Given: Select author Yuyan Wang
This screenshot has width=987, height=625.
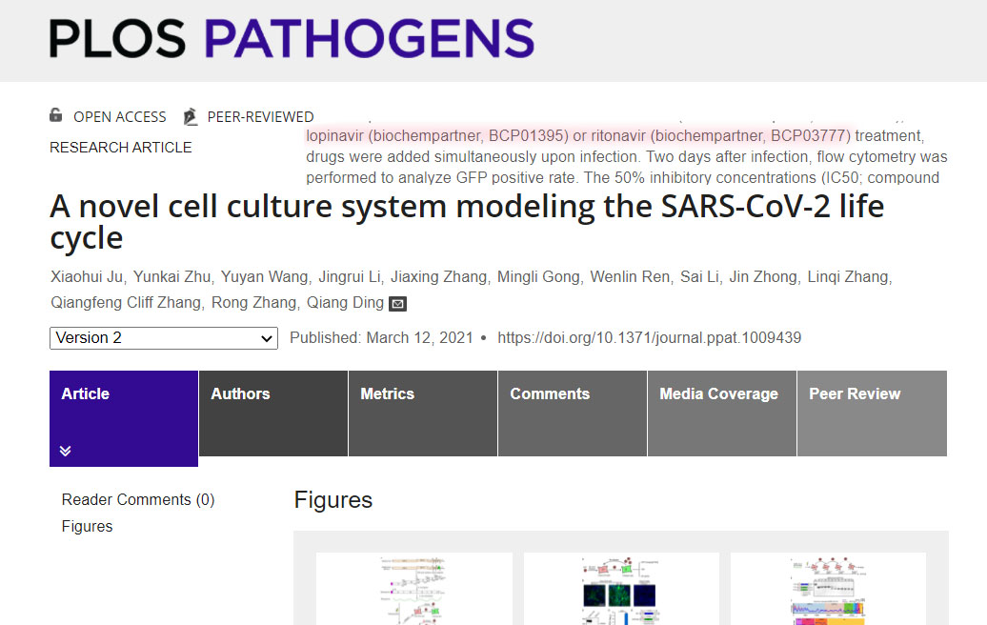Looking at the screenshot, I should pyautogui.click(x=265, y=277).
